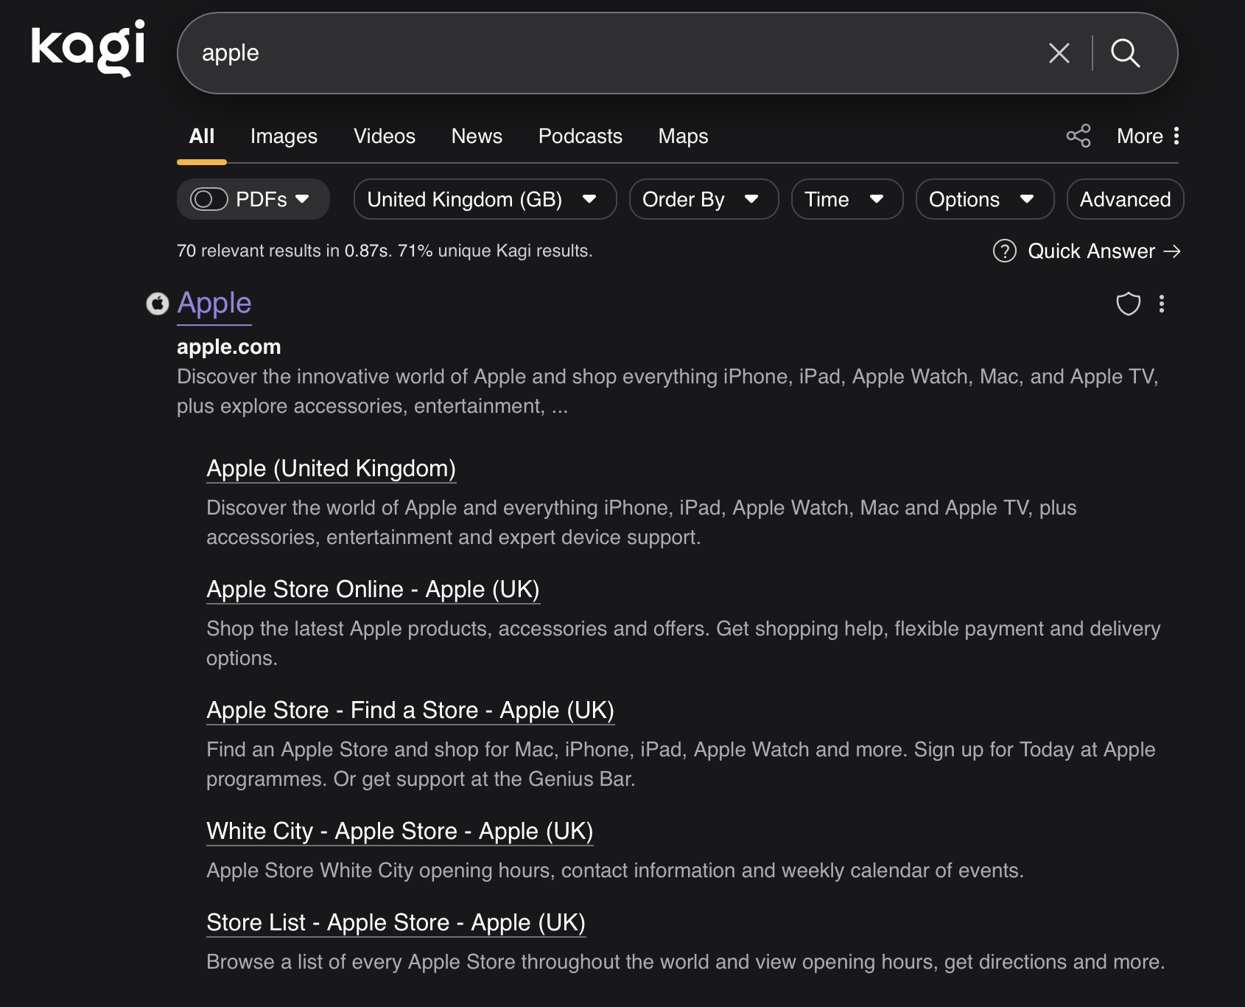Click the Advanced search button
The width and height of the screenshot is (1245, 1007).
click(1124, 200)
